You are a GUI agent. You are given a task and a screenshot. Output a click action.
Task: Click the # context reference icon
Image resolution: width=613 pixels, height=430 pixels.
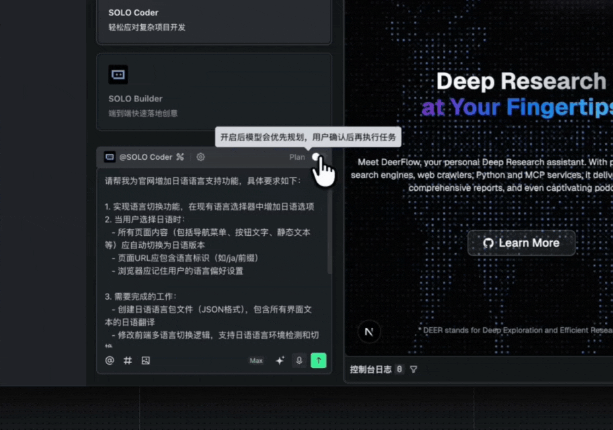128,360
